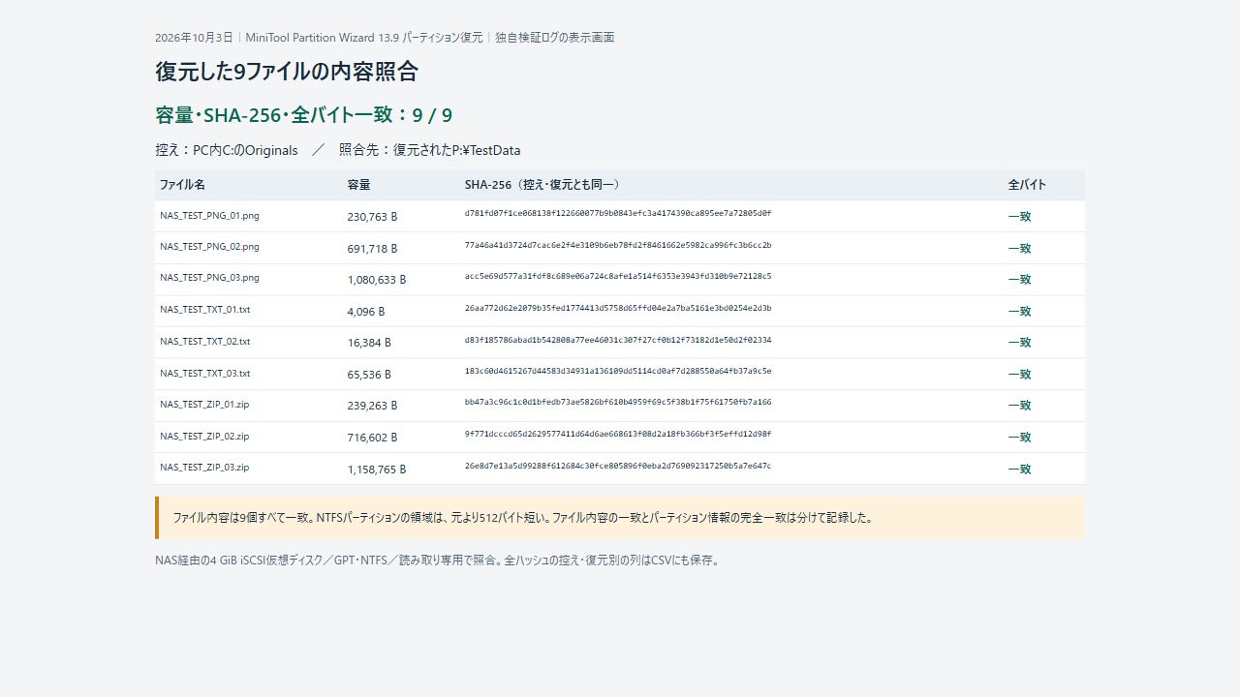Click the green summary line ending 9 / 9
This screenshot has width=1240, height=697.
(x=303, y=115)
